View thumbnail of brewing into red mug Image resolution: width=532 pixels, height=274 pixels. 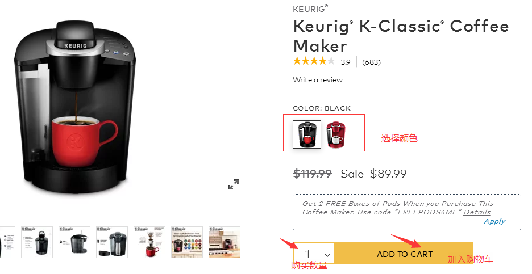[x=149, y=242]
